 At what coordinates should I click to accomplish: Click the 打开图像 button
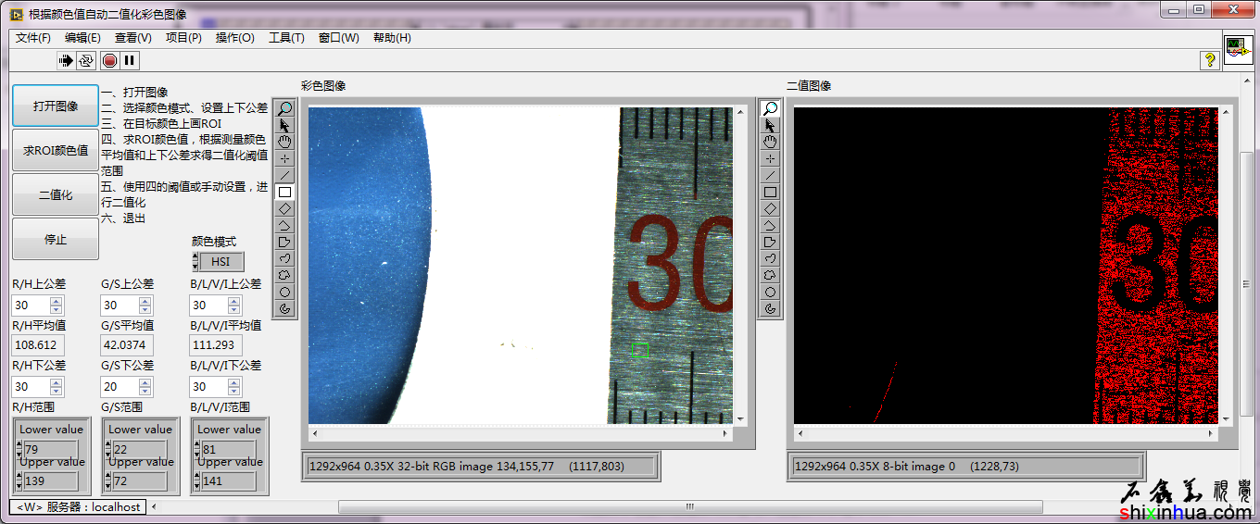56,106
